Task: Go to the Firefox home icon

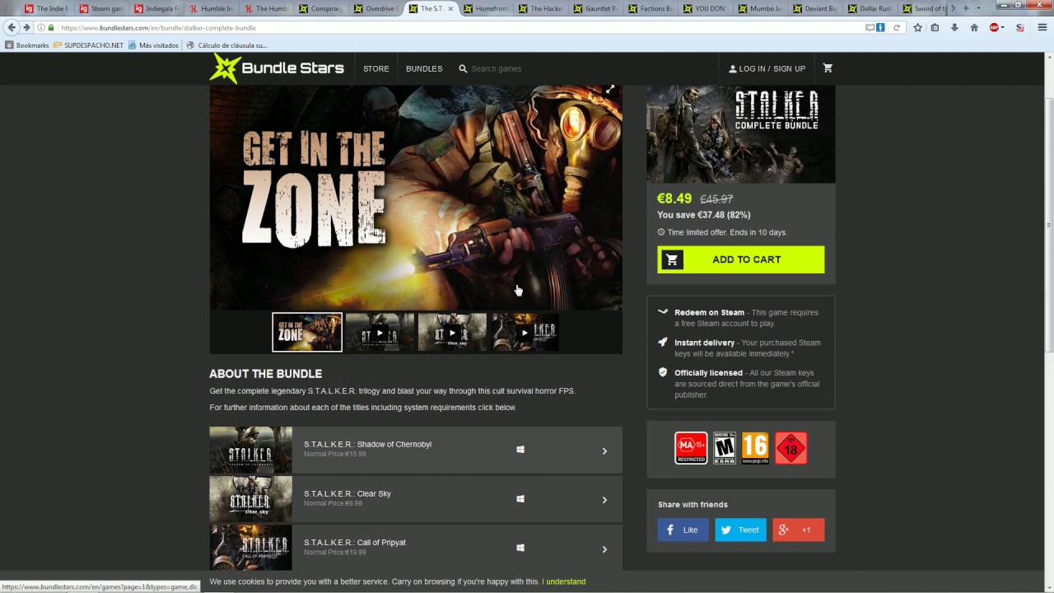Action: pyautogui.click(x=974, y=27)
